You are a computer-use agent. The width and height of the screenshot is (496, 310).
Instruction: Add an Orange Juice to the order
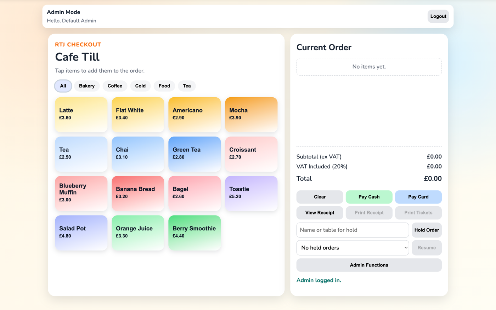[138, 233]
